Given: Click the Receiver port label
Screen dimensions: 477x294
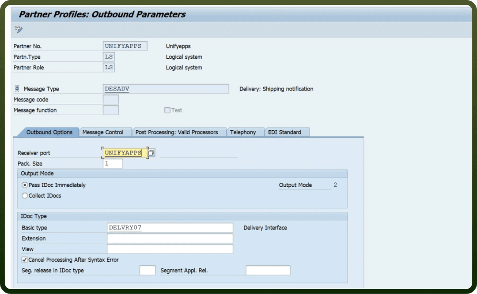Looking at the screenshot, I should (x=34, y=153).
